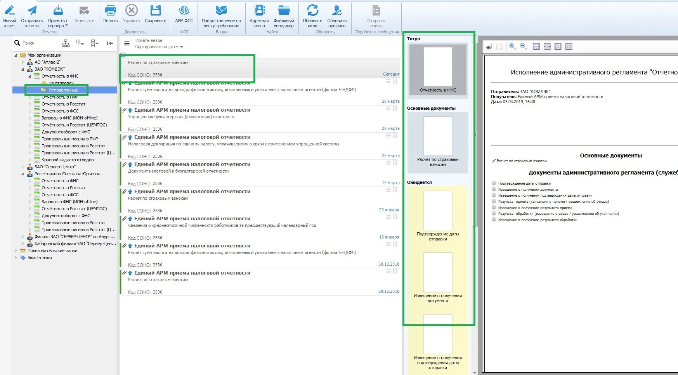
Task: Expand ЗАО "Сервер-Центр" tree node
Action: 23,167
